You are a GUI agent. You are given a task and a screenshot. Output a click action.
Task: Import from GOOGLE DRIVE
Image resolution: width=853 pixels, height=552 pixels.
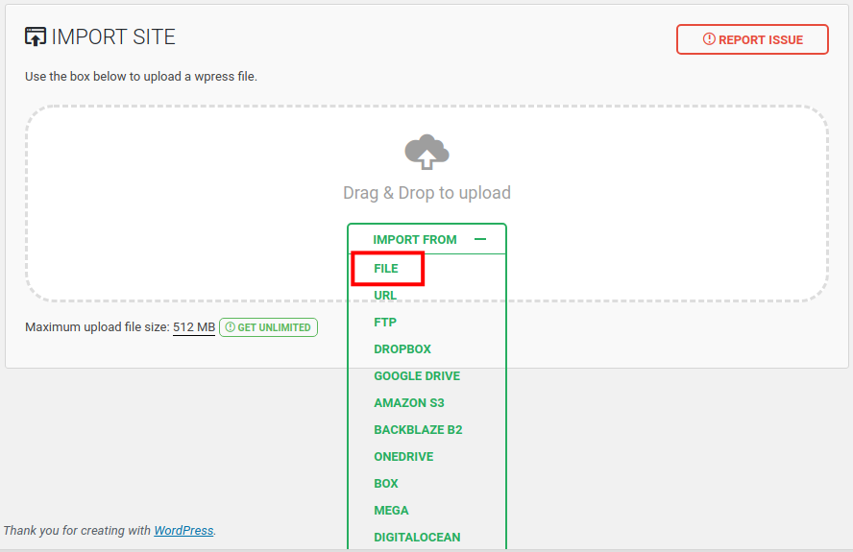click(x=417, y=376)
